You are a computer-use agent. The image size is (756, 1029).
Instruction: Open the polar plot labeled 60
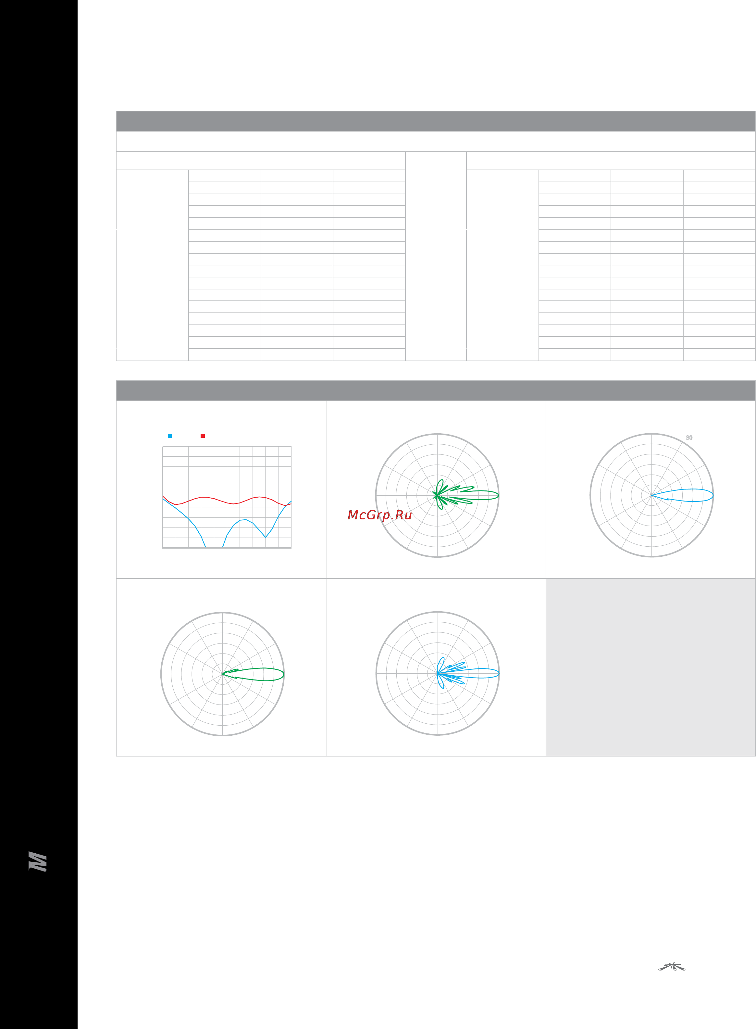pyautogui.click(x=652, y=495)
